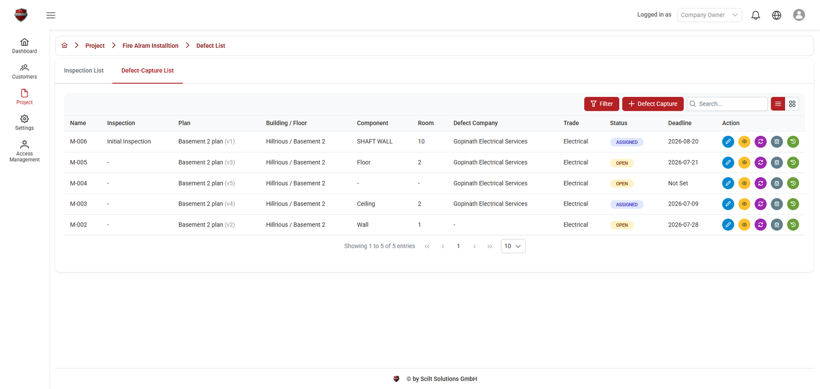Switch to list view layout
Screen dimensions: 820x389
click(x=778, y=104)
